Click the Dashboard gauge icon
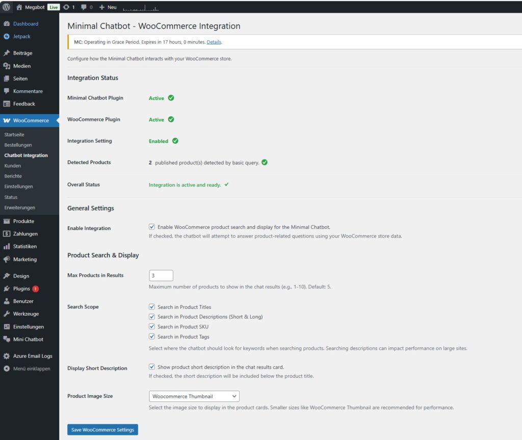 pos(7,23)
